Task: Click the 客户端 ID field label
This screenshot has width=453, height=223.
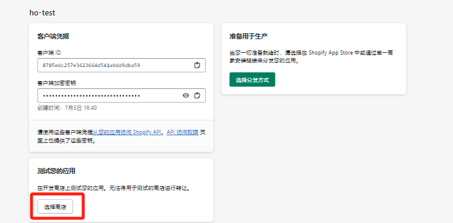Action: click(x=49, y=53)
